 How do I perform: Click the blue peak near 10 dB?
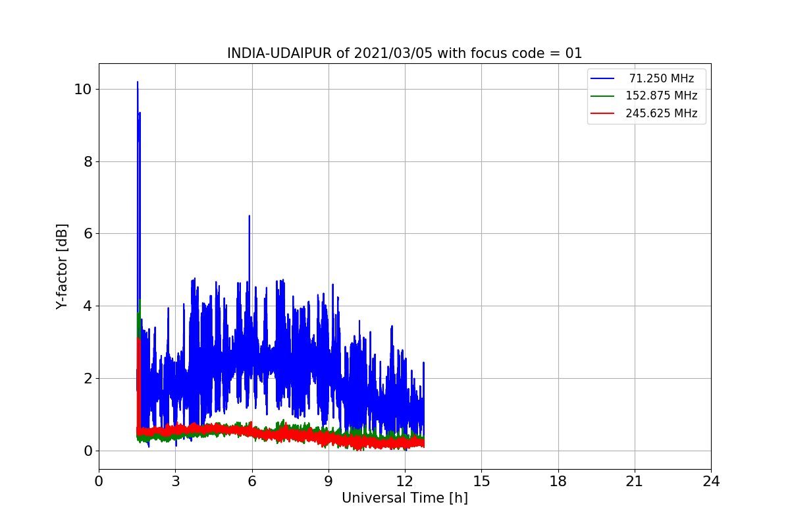[x=138, y=84]
